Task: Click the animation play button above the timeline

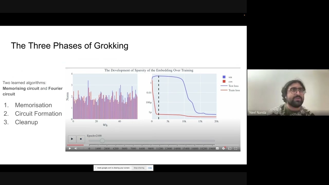Action: pyautogui.click(x=72, y=139)
